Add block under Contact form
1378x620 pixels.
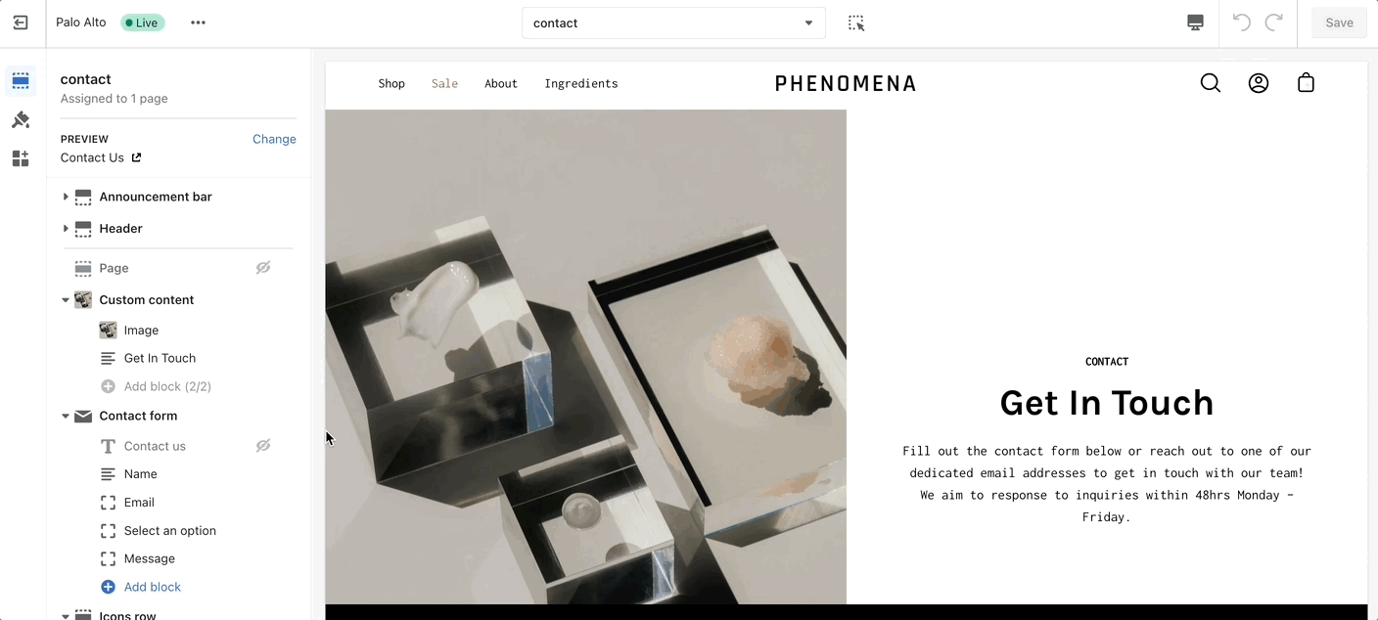tap(153, 587)
